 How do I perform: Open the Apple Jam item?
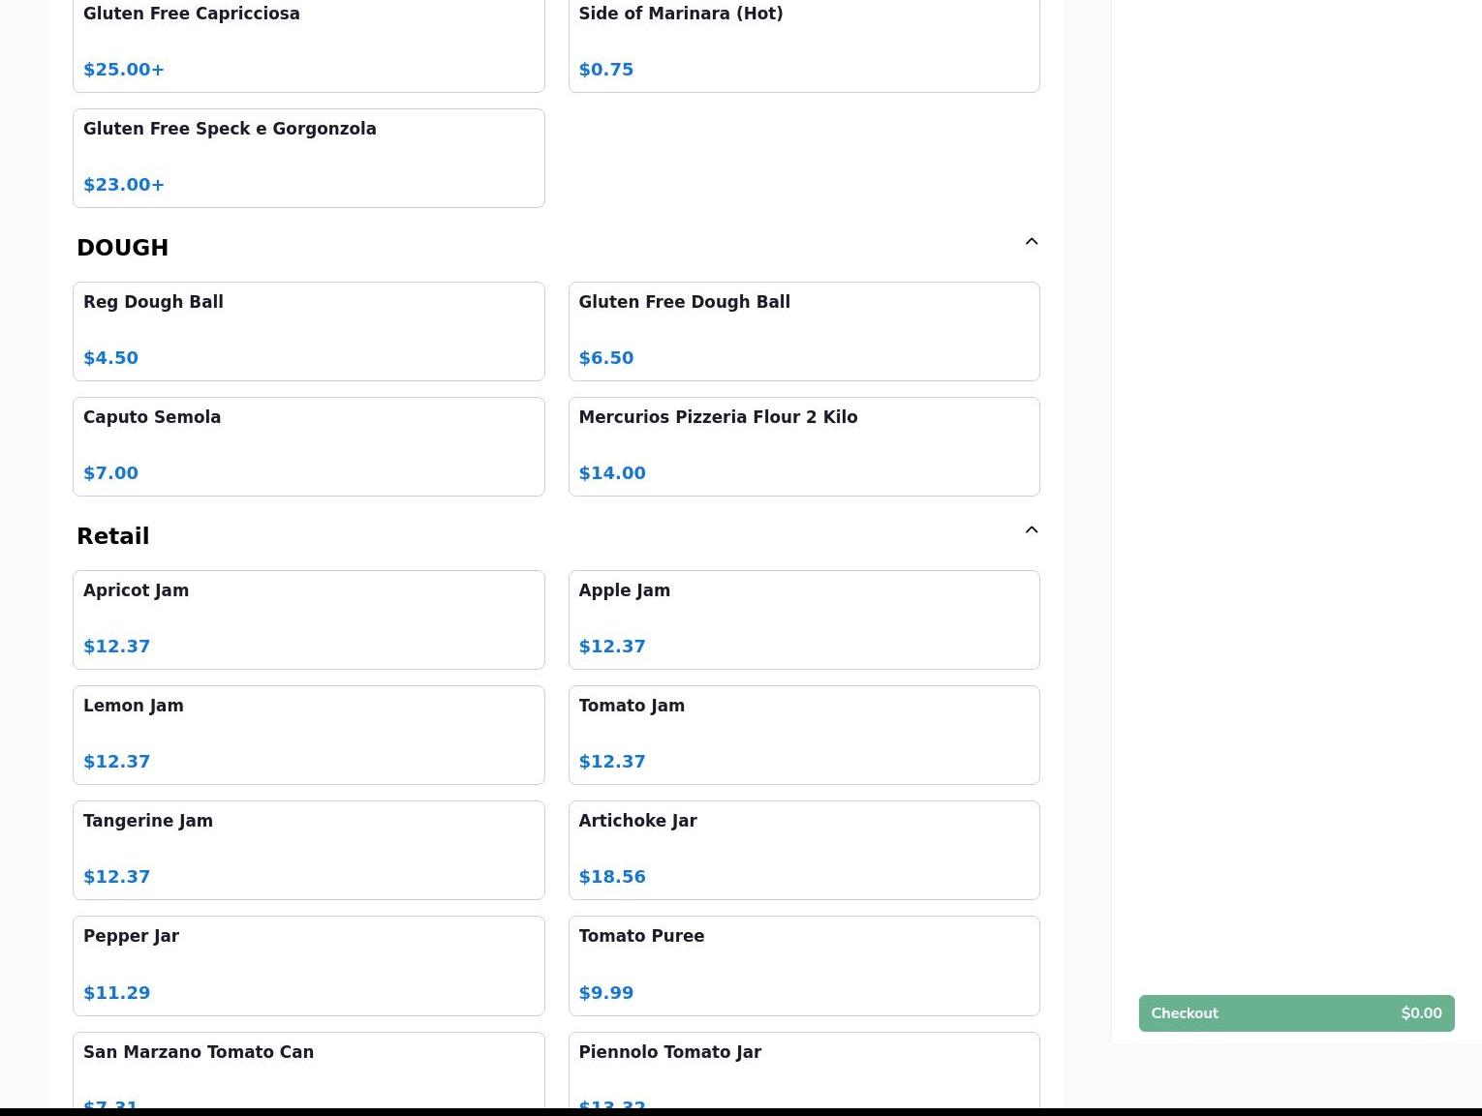(x=803, y=619)
